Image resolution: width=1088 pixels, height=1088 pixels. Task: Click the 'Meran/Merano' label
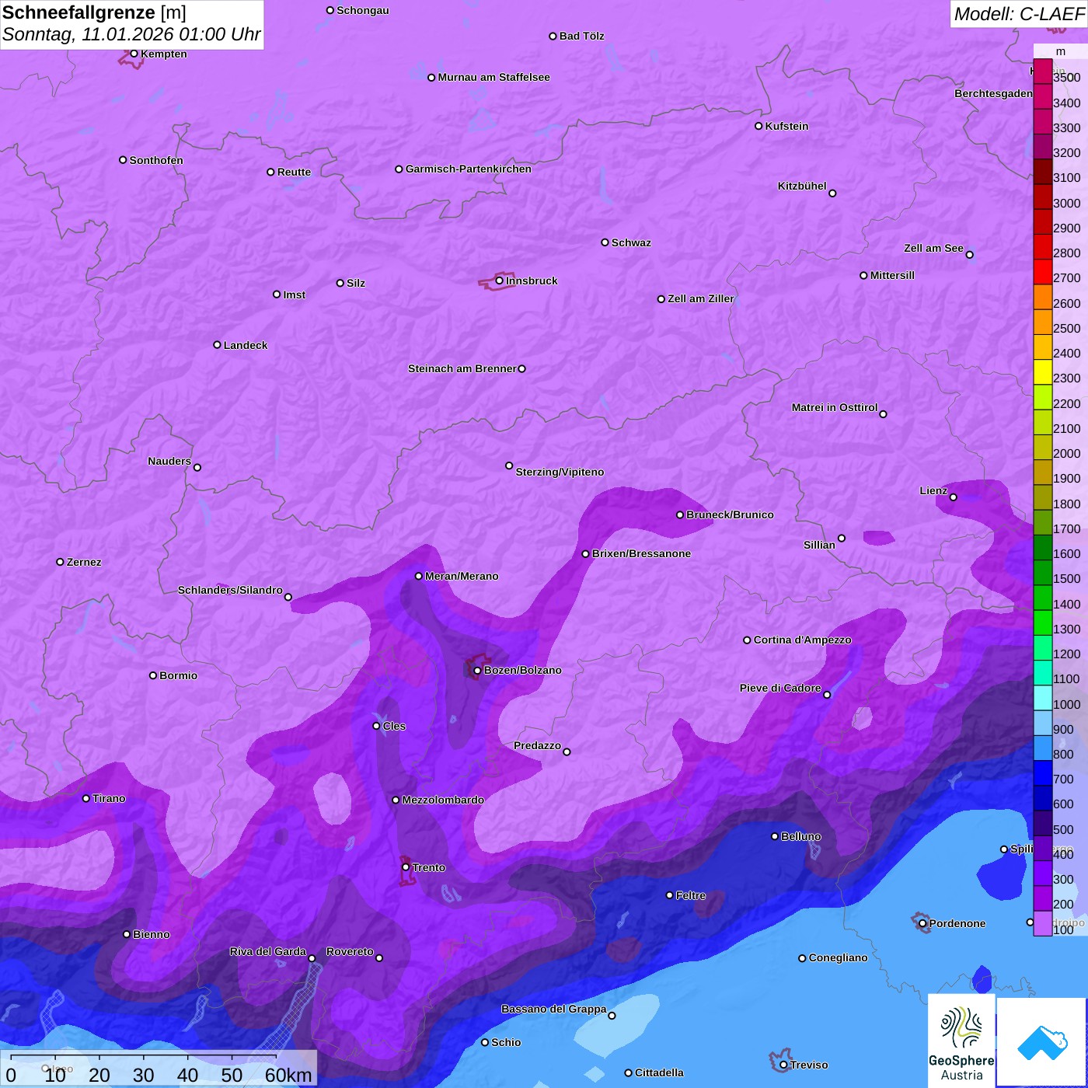point(462,576)
